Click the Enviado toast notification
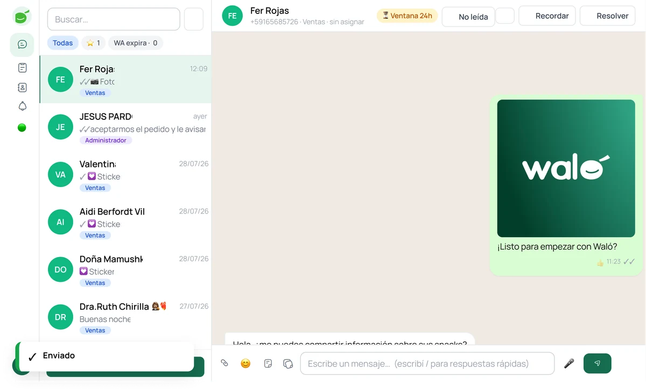 pyautogui.click(x=105, y=356)
